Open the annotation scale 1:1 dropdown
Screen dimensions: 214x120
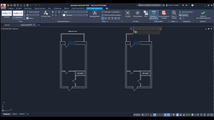[188, 115]
